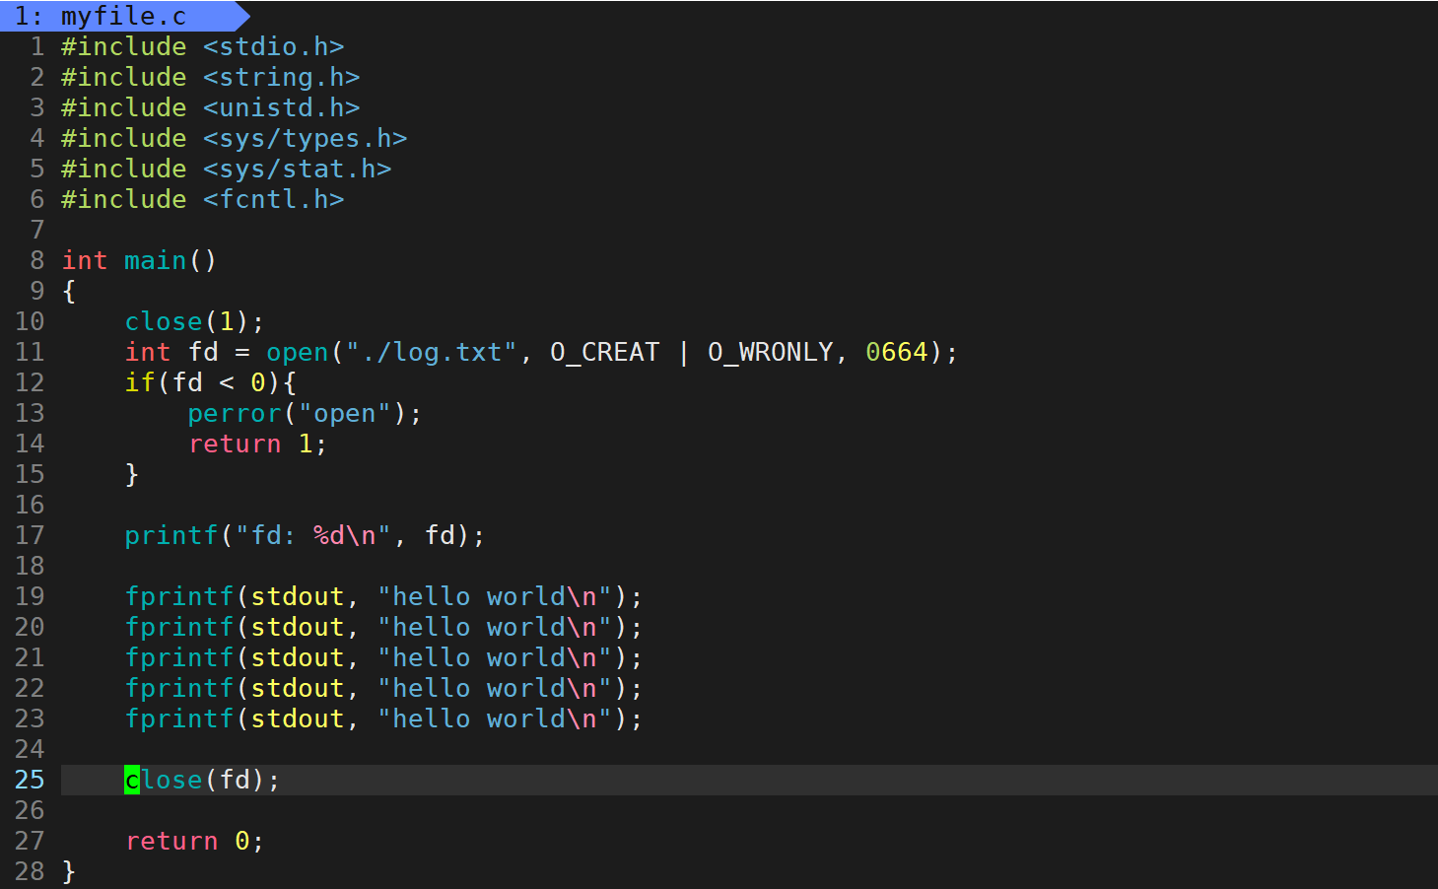Click the opening brace on line 9
The height and width of the screenshot is (889, 1438).
69,291
